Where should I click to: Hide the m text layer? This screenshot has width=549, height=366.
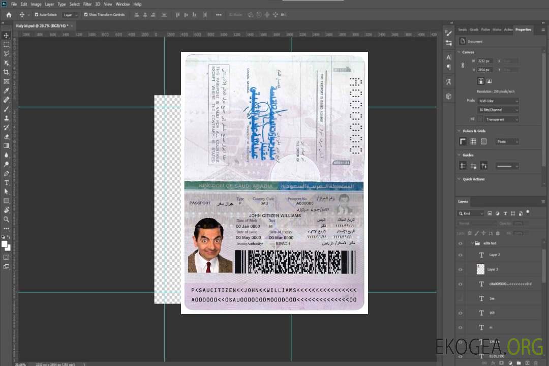461,328
